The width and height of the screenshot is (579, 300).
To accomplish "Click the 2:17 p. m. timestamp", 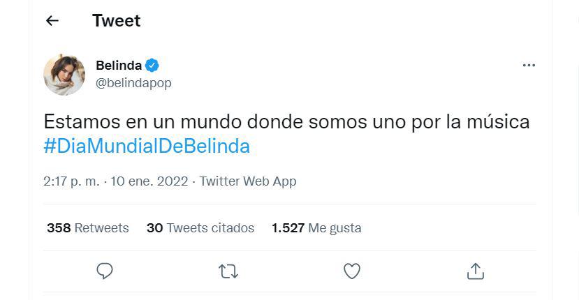I will pos(71,181).
